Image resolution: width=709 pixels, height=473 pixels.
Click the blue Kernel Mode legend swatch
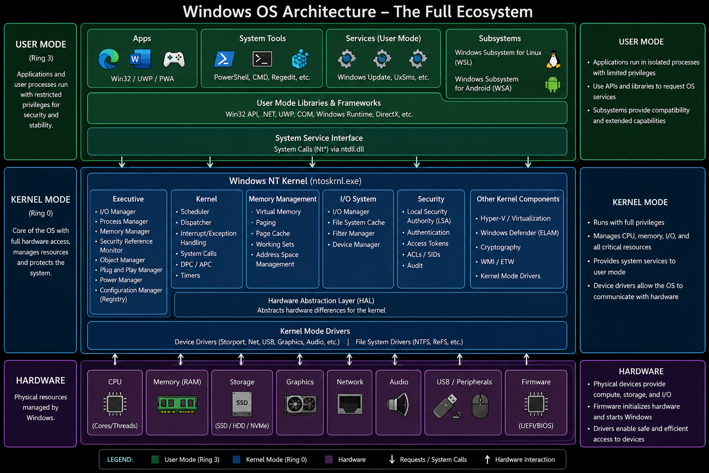coord(236,460)
